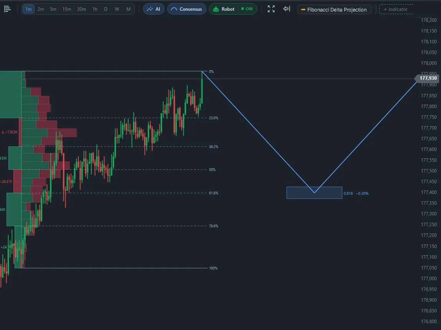Toggle the Robot ON switch
This screenshot has width=441, height=330.
(247, 9)
